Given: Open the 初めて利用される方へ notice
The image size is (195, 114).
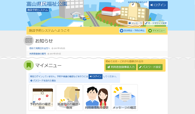Looking at the screenshot, I should 40,48.
